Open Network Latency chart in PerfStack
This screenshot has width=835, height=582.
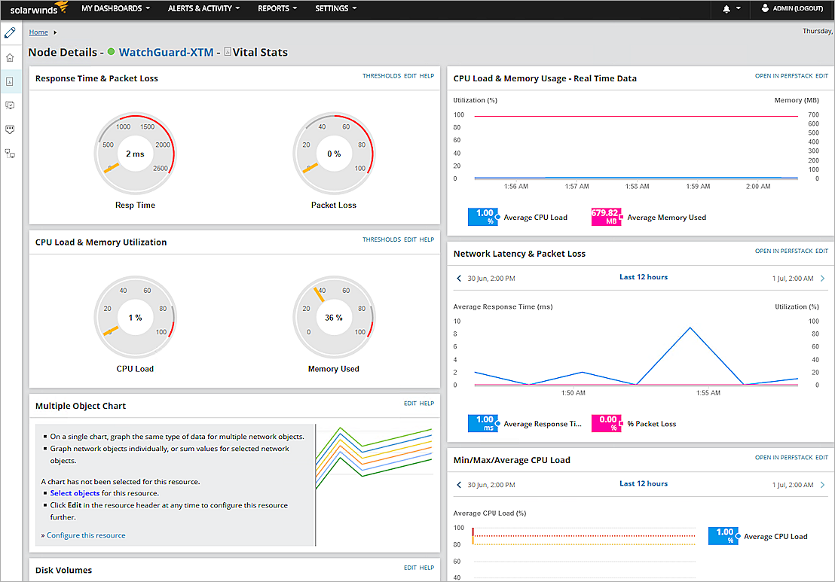(x=783, y=251)
